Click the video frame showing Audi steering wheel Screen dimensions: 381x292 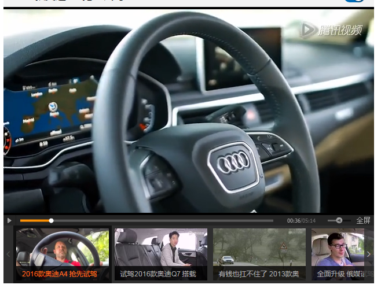pyautogui.click(x=189, y=111)
